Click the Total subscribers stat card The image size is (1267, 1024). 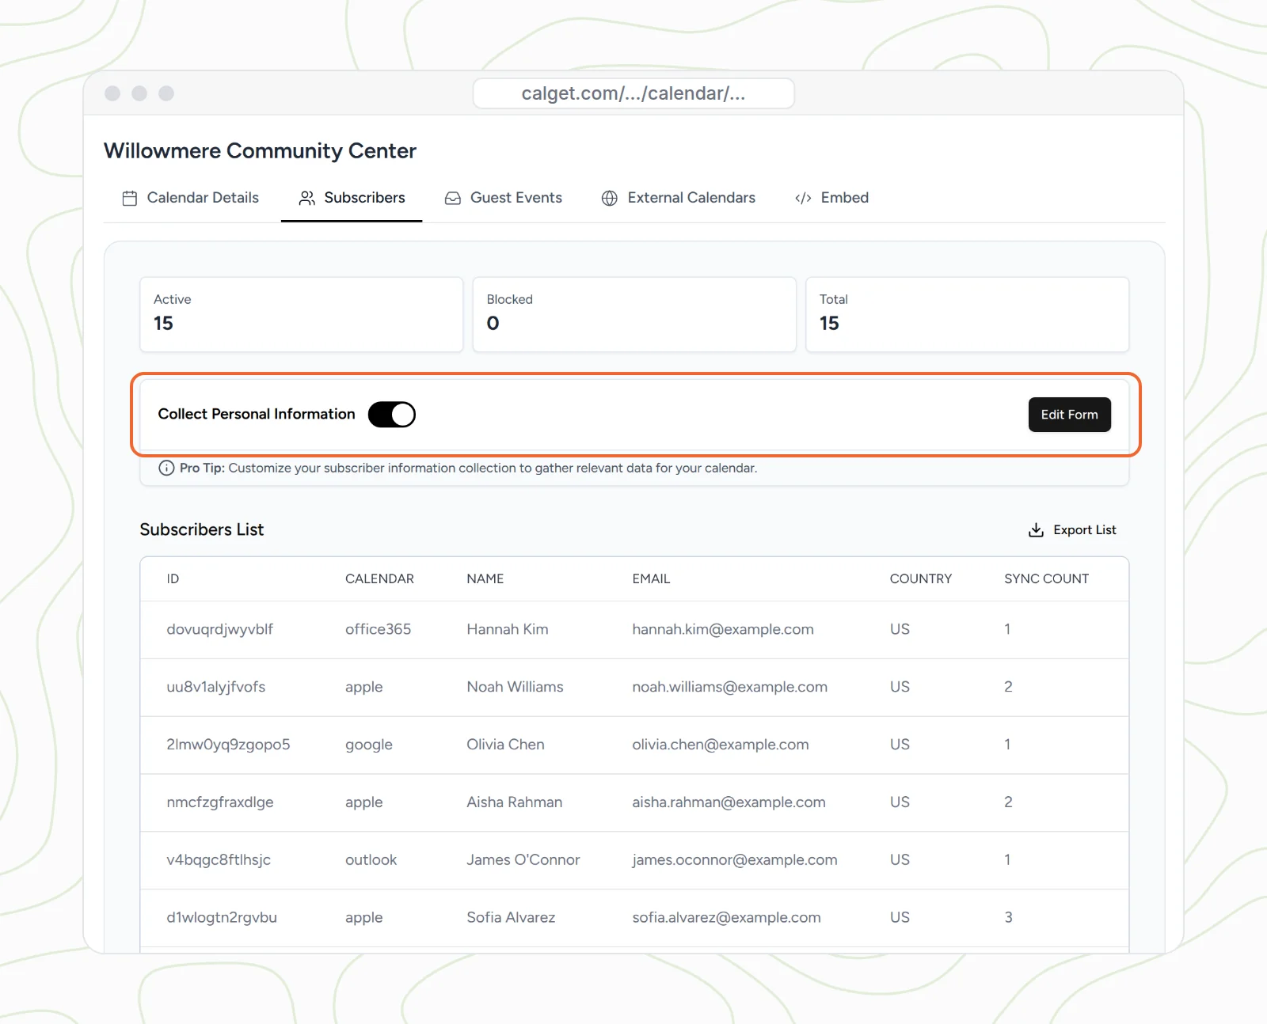(x=967, y=314)
